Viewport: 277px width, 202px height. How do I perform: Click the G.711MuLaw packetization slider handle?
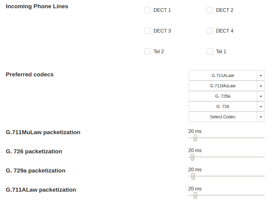click(195, 138)
